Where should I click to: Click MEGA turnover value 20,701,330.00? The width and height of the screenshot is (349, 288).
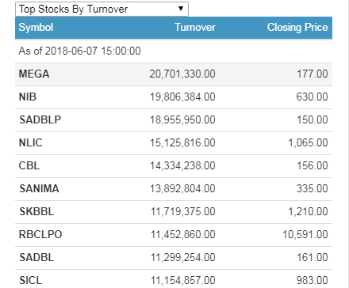point(182,74)
